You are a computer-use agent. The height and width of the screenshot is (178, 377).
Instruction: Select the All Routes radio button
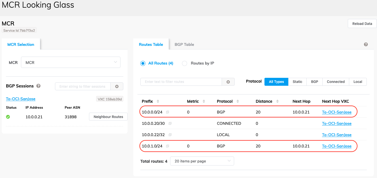click(x=143, y=63)
